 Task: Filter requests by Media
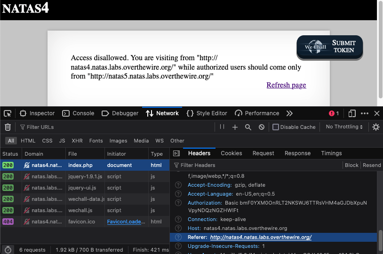141,141
